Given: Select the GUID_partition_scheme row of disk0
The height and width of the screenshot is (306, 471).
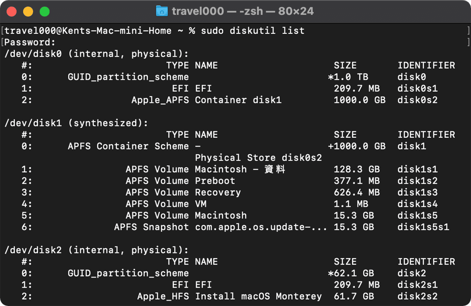Looking at the screenshot, I should tap(128, 76).
